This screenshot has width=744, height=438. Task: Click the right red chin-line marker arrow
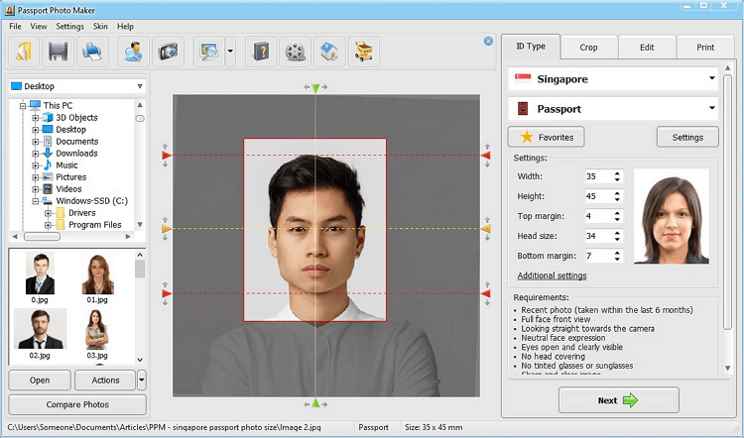coord(486,293)
